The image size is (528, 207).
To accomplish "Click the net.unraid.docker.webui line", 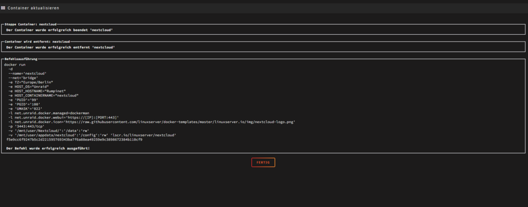I will 64,117.
